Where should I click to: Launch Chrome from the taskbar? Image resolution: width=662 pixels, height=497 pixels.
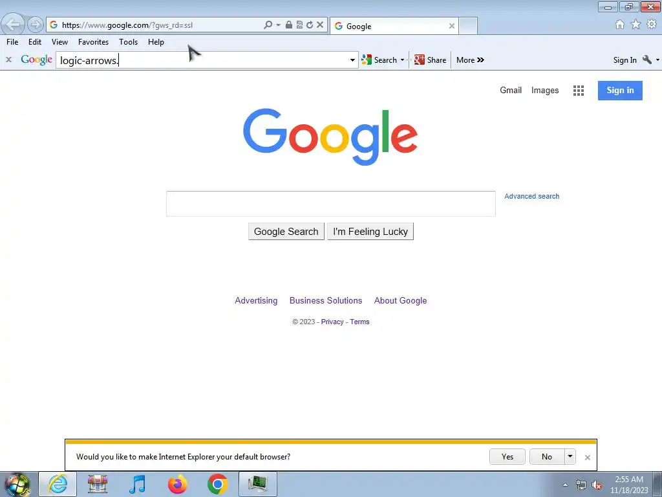click(217, 484)
